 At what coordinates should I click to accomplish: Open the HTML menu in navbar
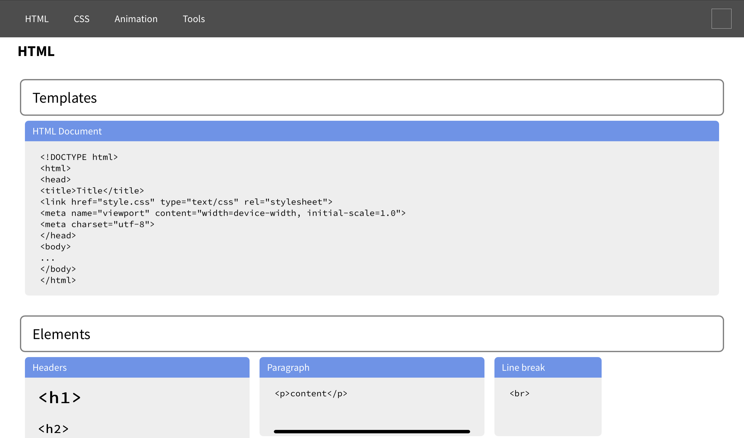coord(37,19)
